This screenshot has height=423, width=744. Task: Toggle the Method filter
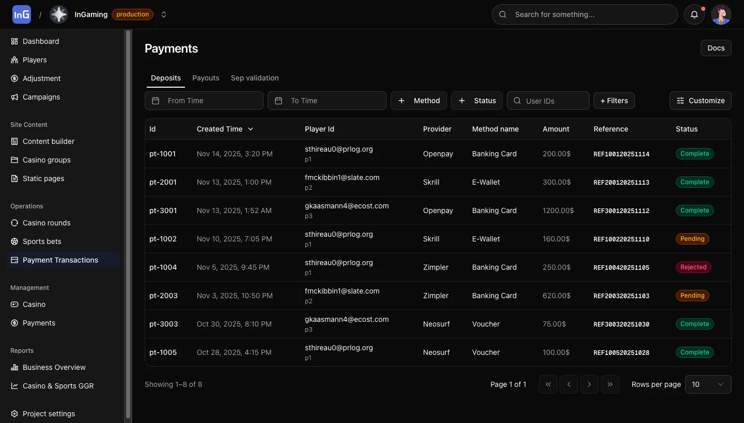[419, 101]
